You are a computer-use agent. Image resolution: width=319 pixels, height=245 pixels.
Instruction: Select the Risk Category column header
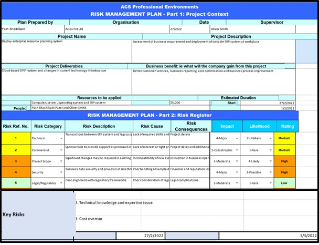coord(48,126)
